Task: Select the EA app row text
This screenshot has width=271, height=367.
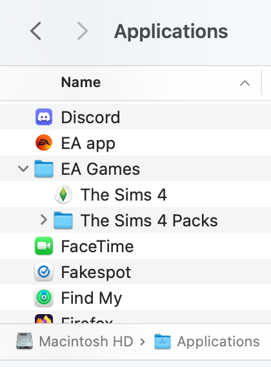Action: (x=88, y=143)
